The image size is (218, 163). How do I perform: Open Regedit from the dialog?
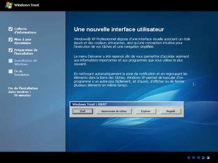click(x=171, y=111)
